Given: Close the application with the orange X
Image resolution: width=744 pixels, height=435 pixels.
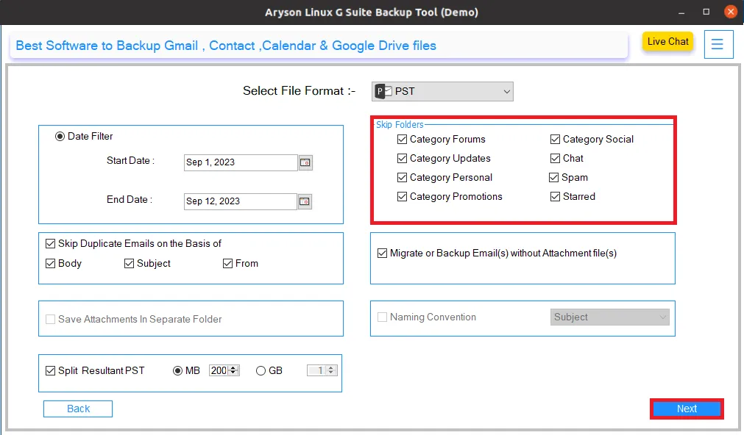Looking at the screenshot, I should (731, 12).
